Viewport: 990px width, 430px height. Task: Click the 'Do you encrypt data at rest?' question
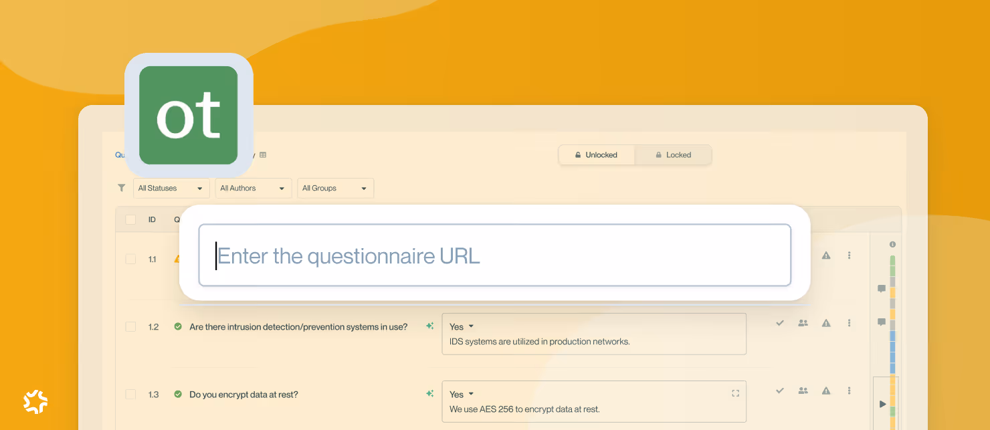(x=243, y=394)
